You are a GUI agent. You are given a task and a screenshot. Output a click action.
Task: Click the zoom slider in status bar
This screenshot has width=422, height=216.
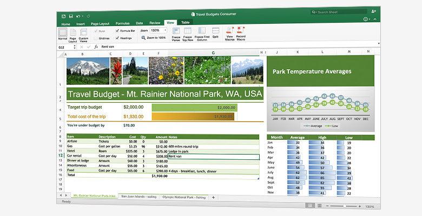click(345, 206)
